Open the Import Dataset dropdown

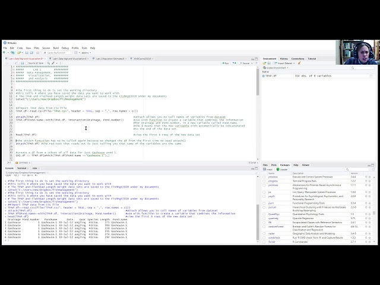(x=284, y=64)
